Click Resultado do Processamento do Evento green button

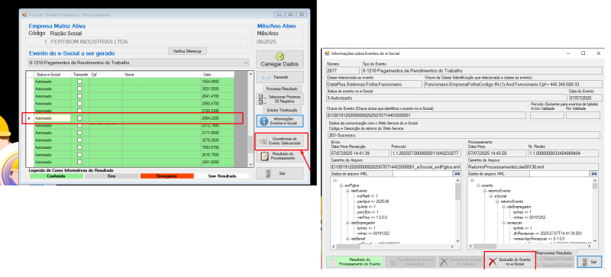354,262
